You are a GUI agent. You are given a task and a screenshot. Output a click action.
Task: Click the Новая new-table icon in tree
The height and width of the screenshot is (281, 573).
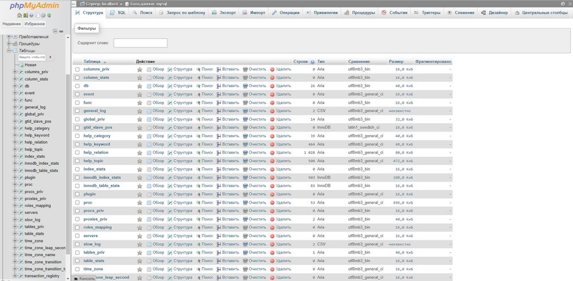point(21,65)
